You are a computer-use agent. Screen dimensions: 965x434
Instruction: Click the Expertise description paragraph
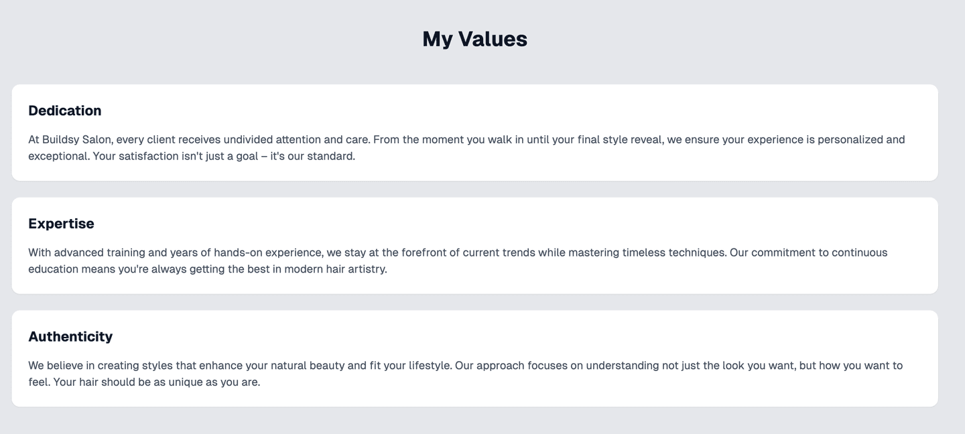[x=458, y=261]
